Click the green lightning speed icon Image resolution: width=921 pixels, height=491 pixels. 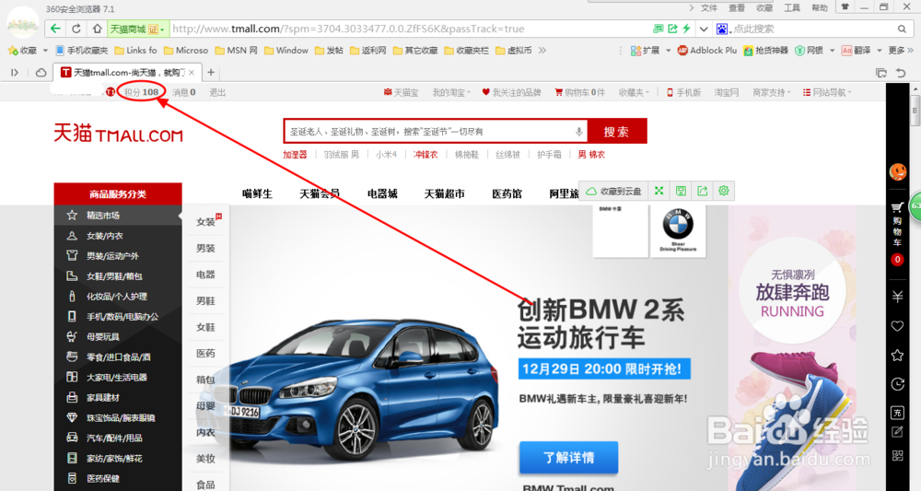click(686, 29)
